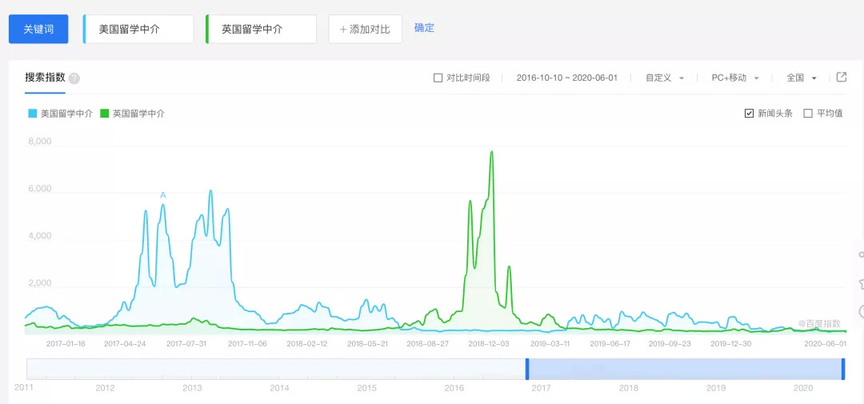Click the right handle of the timeline range slider

pyautogui.click(x=843, y=369)
